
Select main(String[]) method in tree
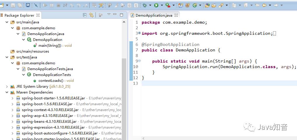[x=55, y=46]
